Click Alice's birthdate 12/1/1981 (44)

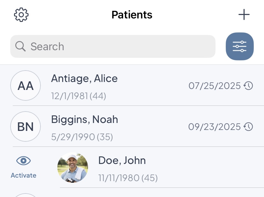pyautogui.click(x=78, y=96)
